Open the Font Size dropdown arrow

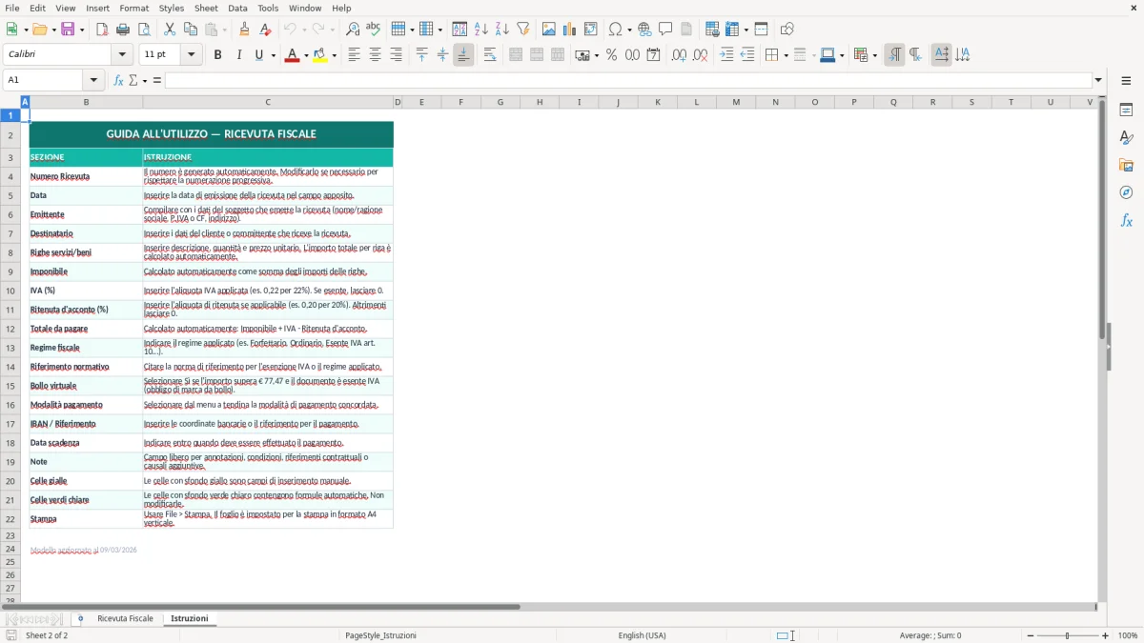coord(191,55)
